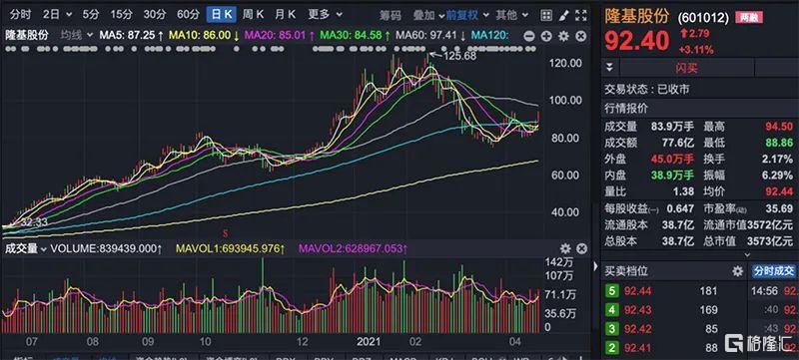Expand the 成交量 indicator selector
The width and height of the screenshot is (799, 360).
click(x=26, y=249)
